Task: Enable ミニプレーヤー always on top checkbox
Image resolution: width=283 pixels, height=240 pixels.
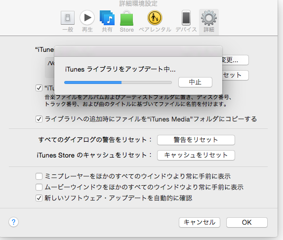Action: click(x=39, y=176)
